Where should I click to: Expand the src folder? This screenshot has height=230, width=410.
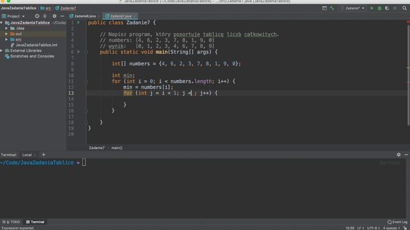[x=6, y=40]
